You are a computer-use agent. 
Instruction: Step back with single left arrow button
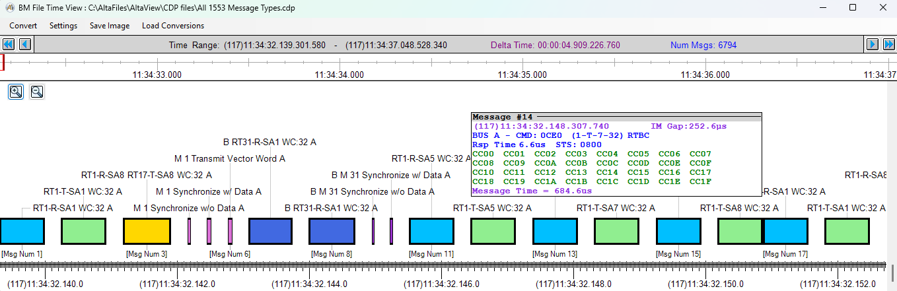(x=25, y=44)
